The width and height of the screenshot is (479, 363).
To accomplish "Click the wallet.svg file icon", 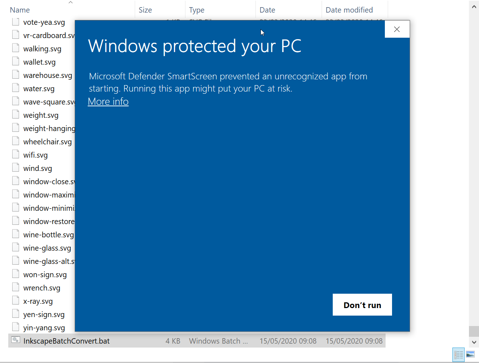I will click(x=16, y=61).
